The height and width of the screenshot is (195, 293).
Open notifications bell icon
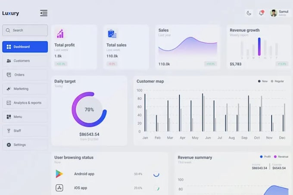coord(261,13)
